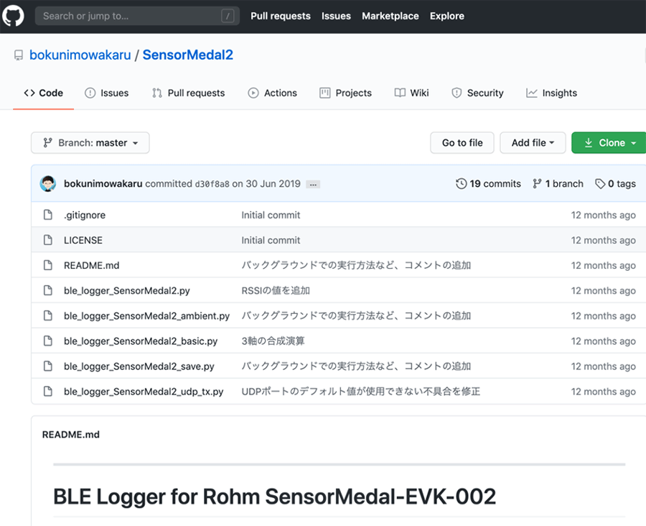View the 0 tags list
The height and width of the screenshot is (526, 646).
point(616,183)
